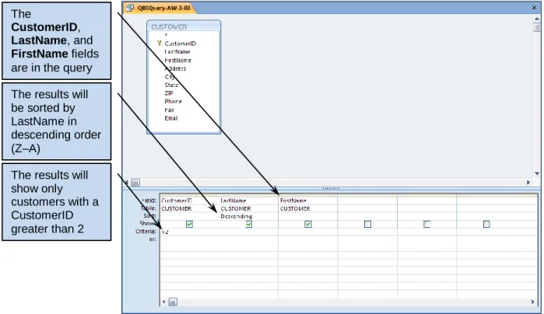Select Phone in the CUSTOMER field list

173,102
